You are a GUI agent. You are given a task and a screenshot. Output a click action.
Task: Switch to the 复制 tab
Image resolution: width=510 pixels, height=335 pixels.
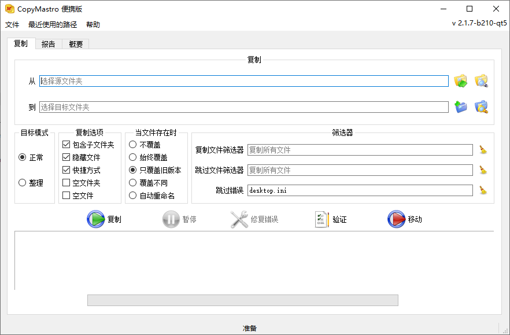coord(21,43)
